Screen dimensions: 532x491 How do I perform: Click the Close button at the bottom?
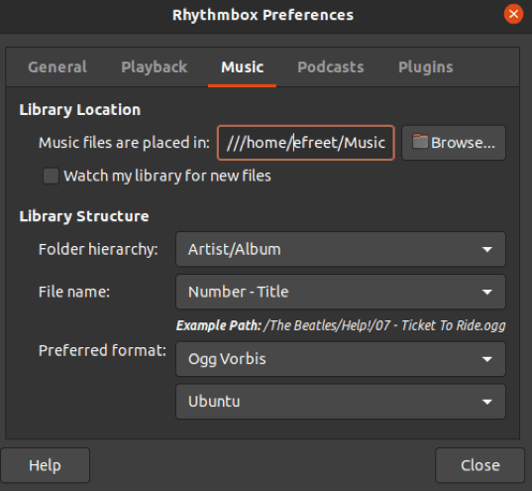[x=480, y=465]
